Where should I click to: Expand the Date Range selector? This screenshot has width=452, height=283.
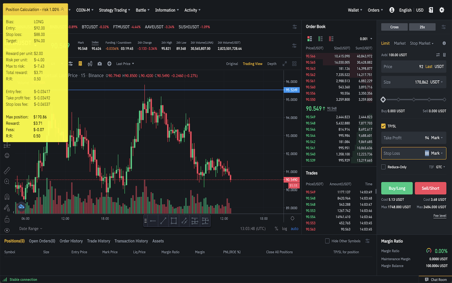point(30,229)
